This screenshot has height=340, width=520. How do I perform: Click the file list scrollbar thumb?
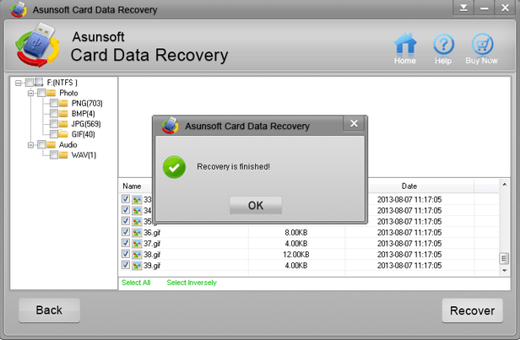pyautogui.click(x=505, y=258)
